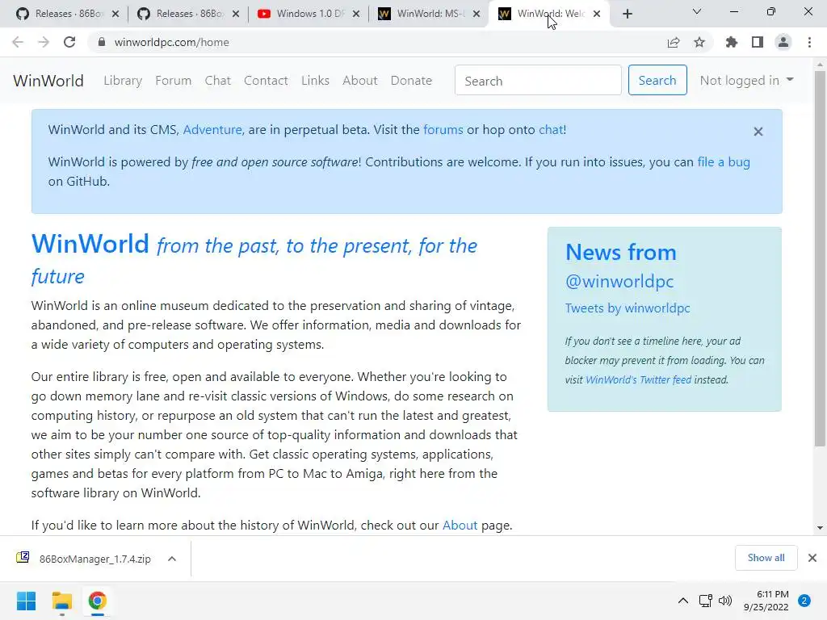Viewport: 827px width, 620px height.
Task: Open the Library nav item
Action: click(123, 81)
